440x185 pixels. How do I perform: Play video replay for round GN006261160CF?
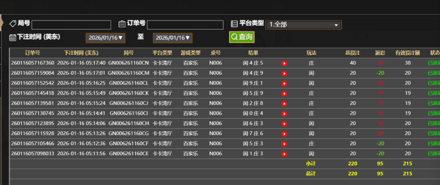(284, 143)
